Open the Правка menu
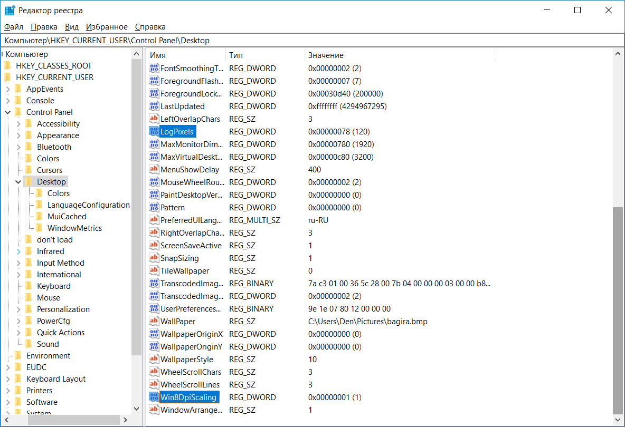Viewport: 625px width, 427px height. click(44, 27)
